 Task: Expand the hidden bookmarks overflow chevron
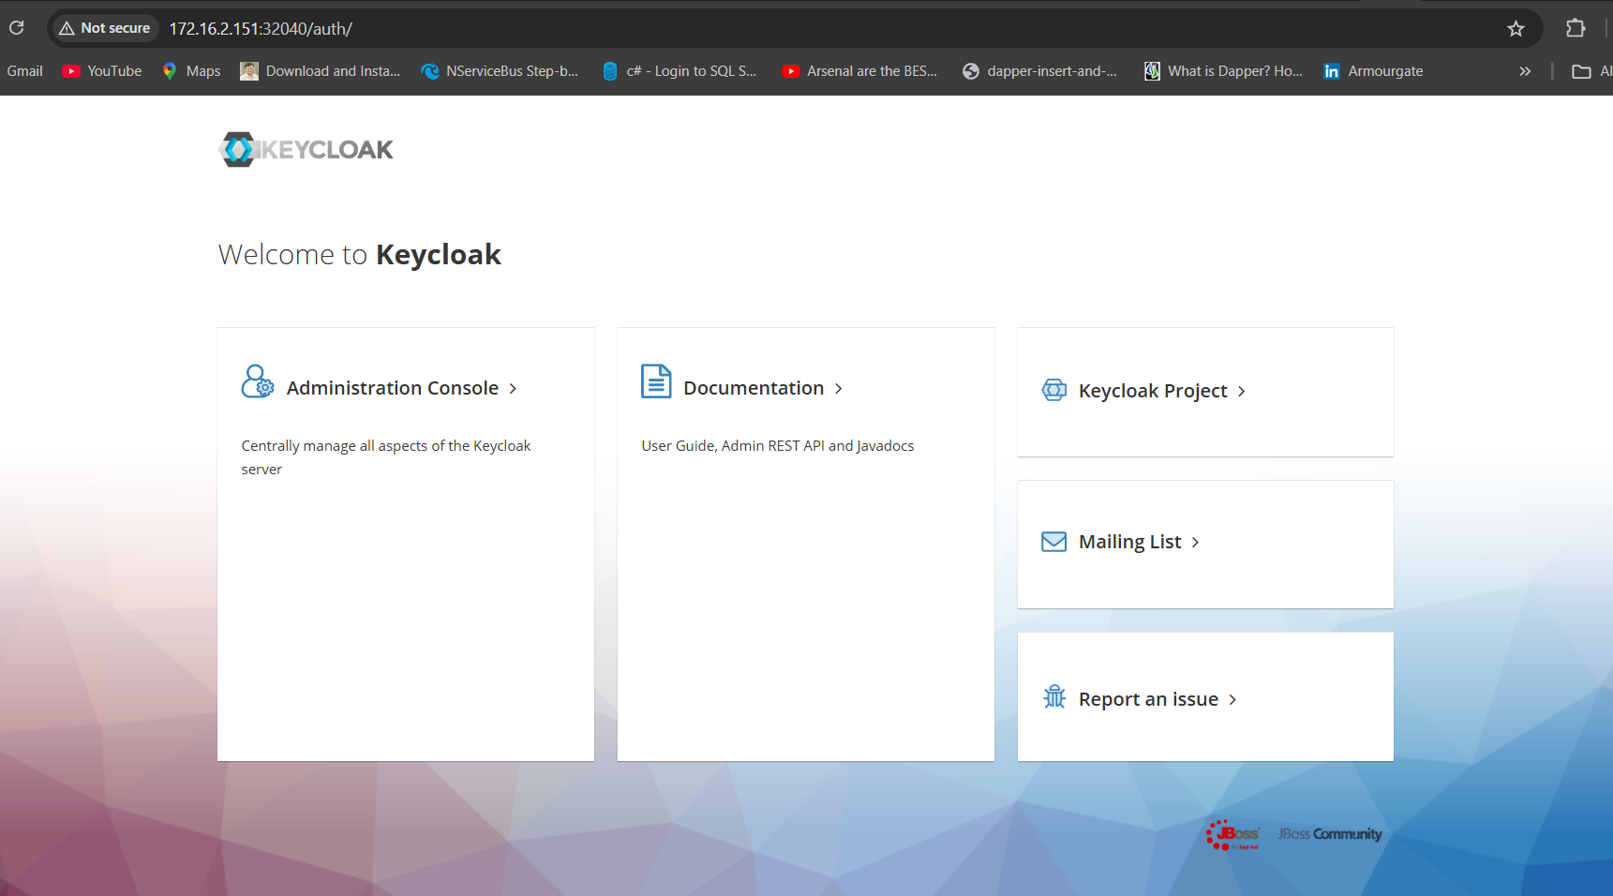click(1525, 71)
